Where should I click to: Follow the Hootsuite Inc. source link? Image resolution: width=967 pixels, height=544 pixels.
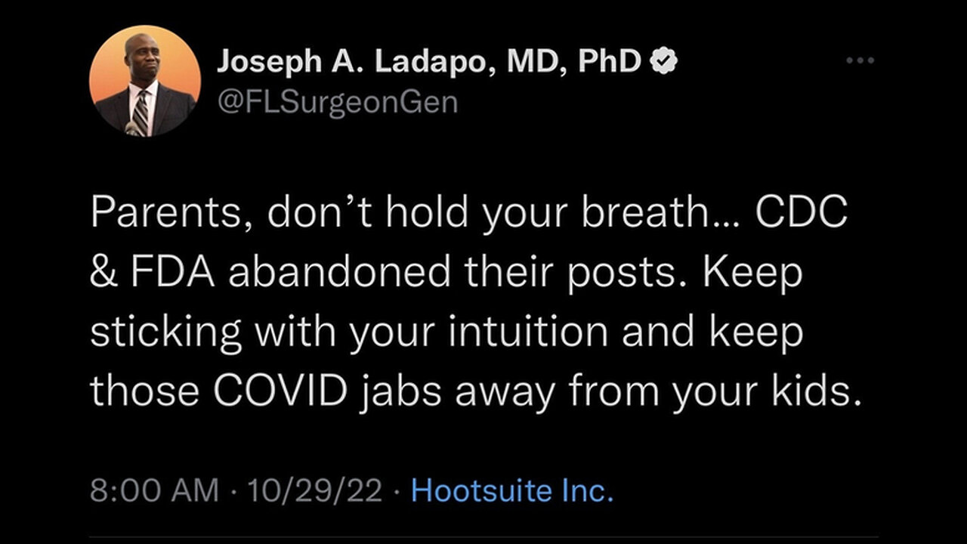click(511, 491)
